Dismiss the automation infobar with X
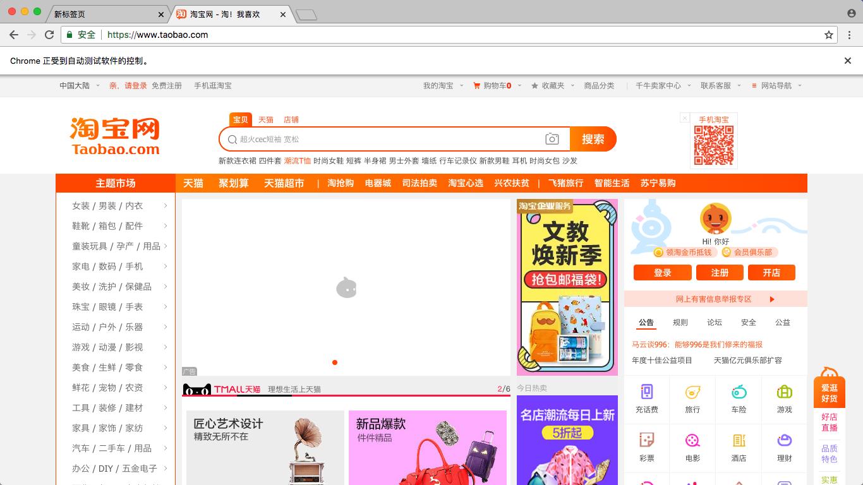The width and height of the screenshot is (863, 485). pyautogui.click(x=848, y=61)
